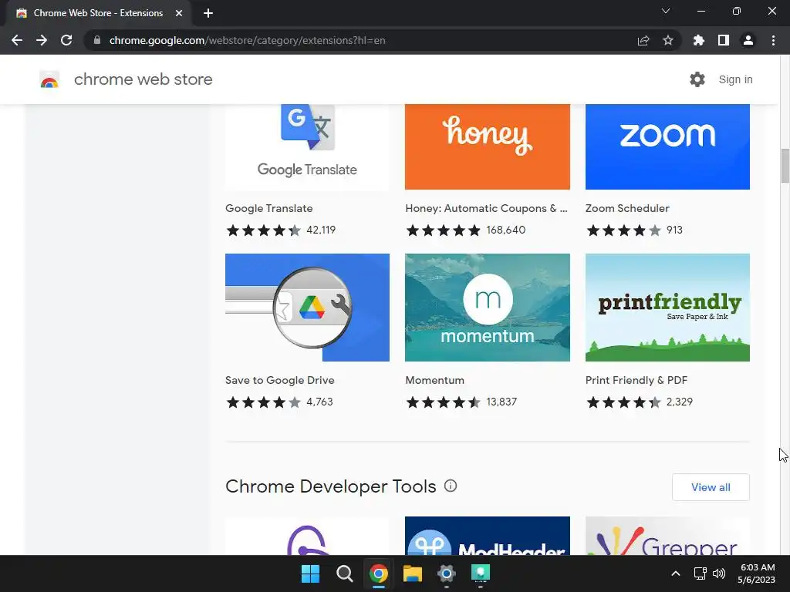790x592 pixels.
Task: Click the Chrome taskbar icon
Action: pyautogui.click(x=378, y=573)
